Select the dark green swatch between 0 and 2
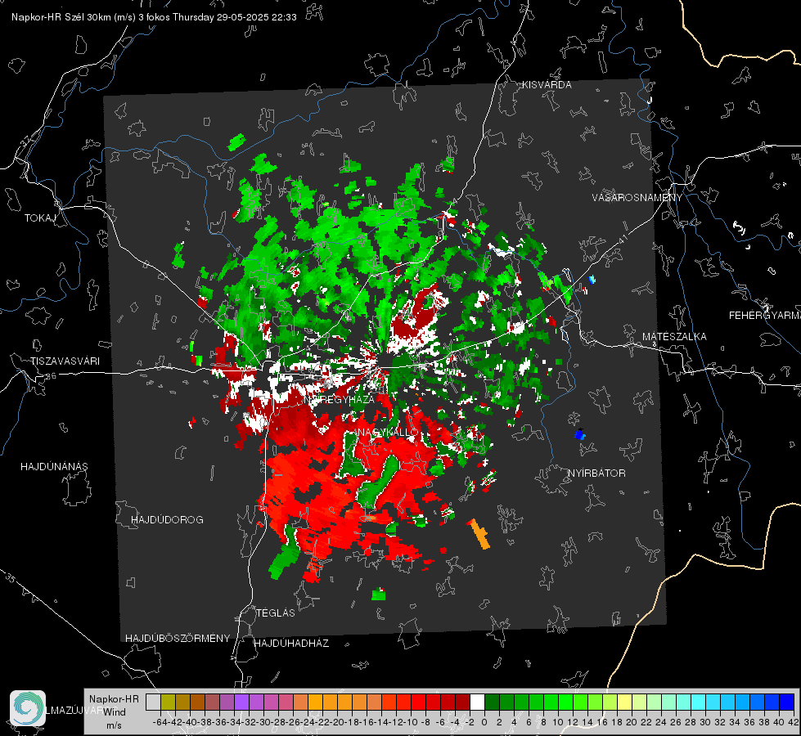801x736 pixels. point(492,702)
